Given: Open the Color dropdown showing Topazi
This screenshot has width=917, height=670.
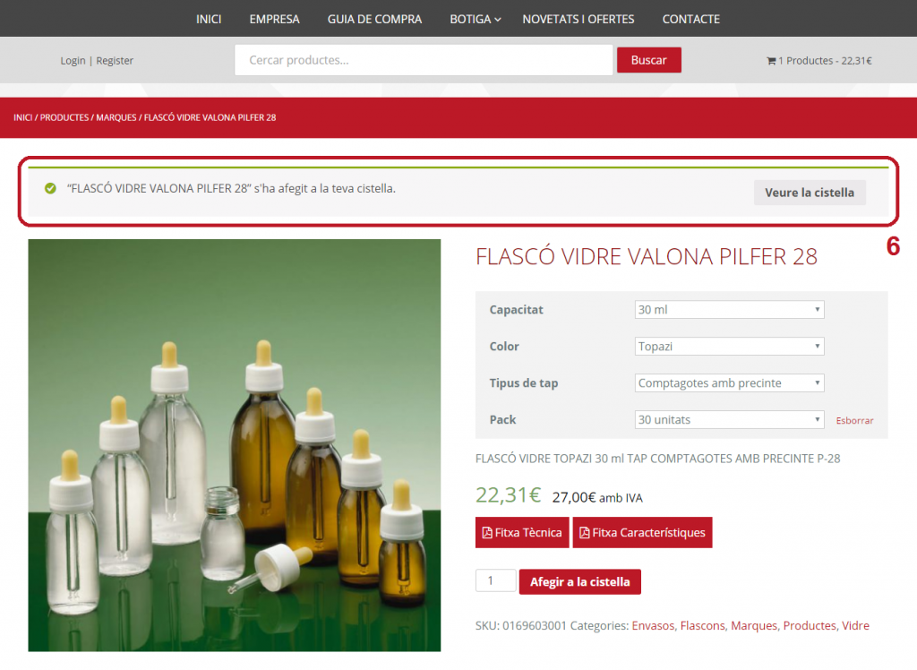Looking at the screenshot, I should (x=729, y=347).
